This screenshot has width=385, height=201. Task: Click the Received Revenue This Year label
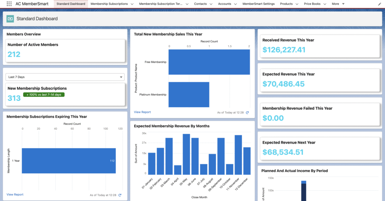pyautogui.click(x=288, y=40)
